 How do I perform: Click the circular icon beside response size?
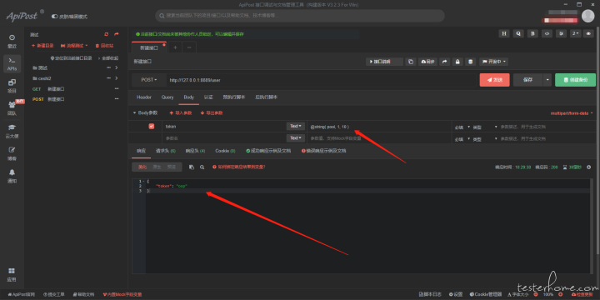click(x=588, y=167)
